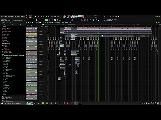
Task: Open the playlist view icon
Action: tap(79, 20)
